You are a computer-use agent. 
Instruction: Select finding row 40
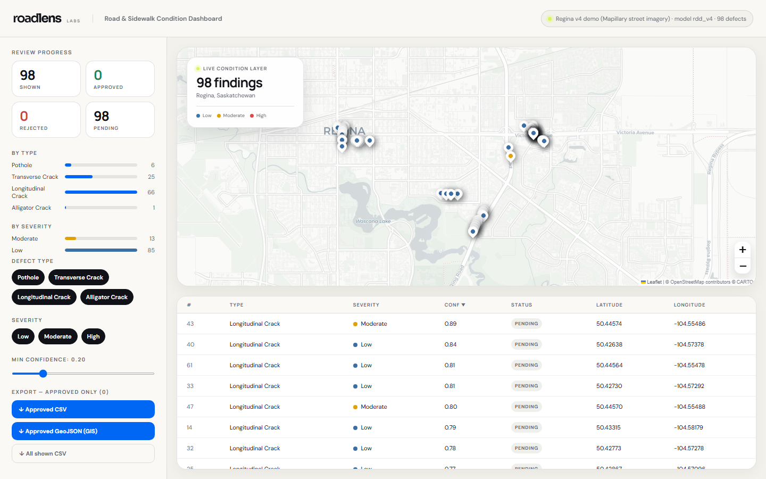coord(466,344)
